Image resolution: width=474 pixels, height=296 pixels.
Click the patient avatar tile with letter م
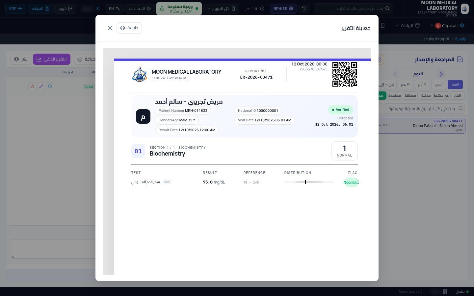point(143,116)
